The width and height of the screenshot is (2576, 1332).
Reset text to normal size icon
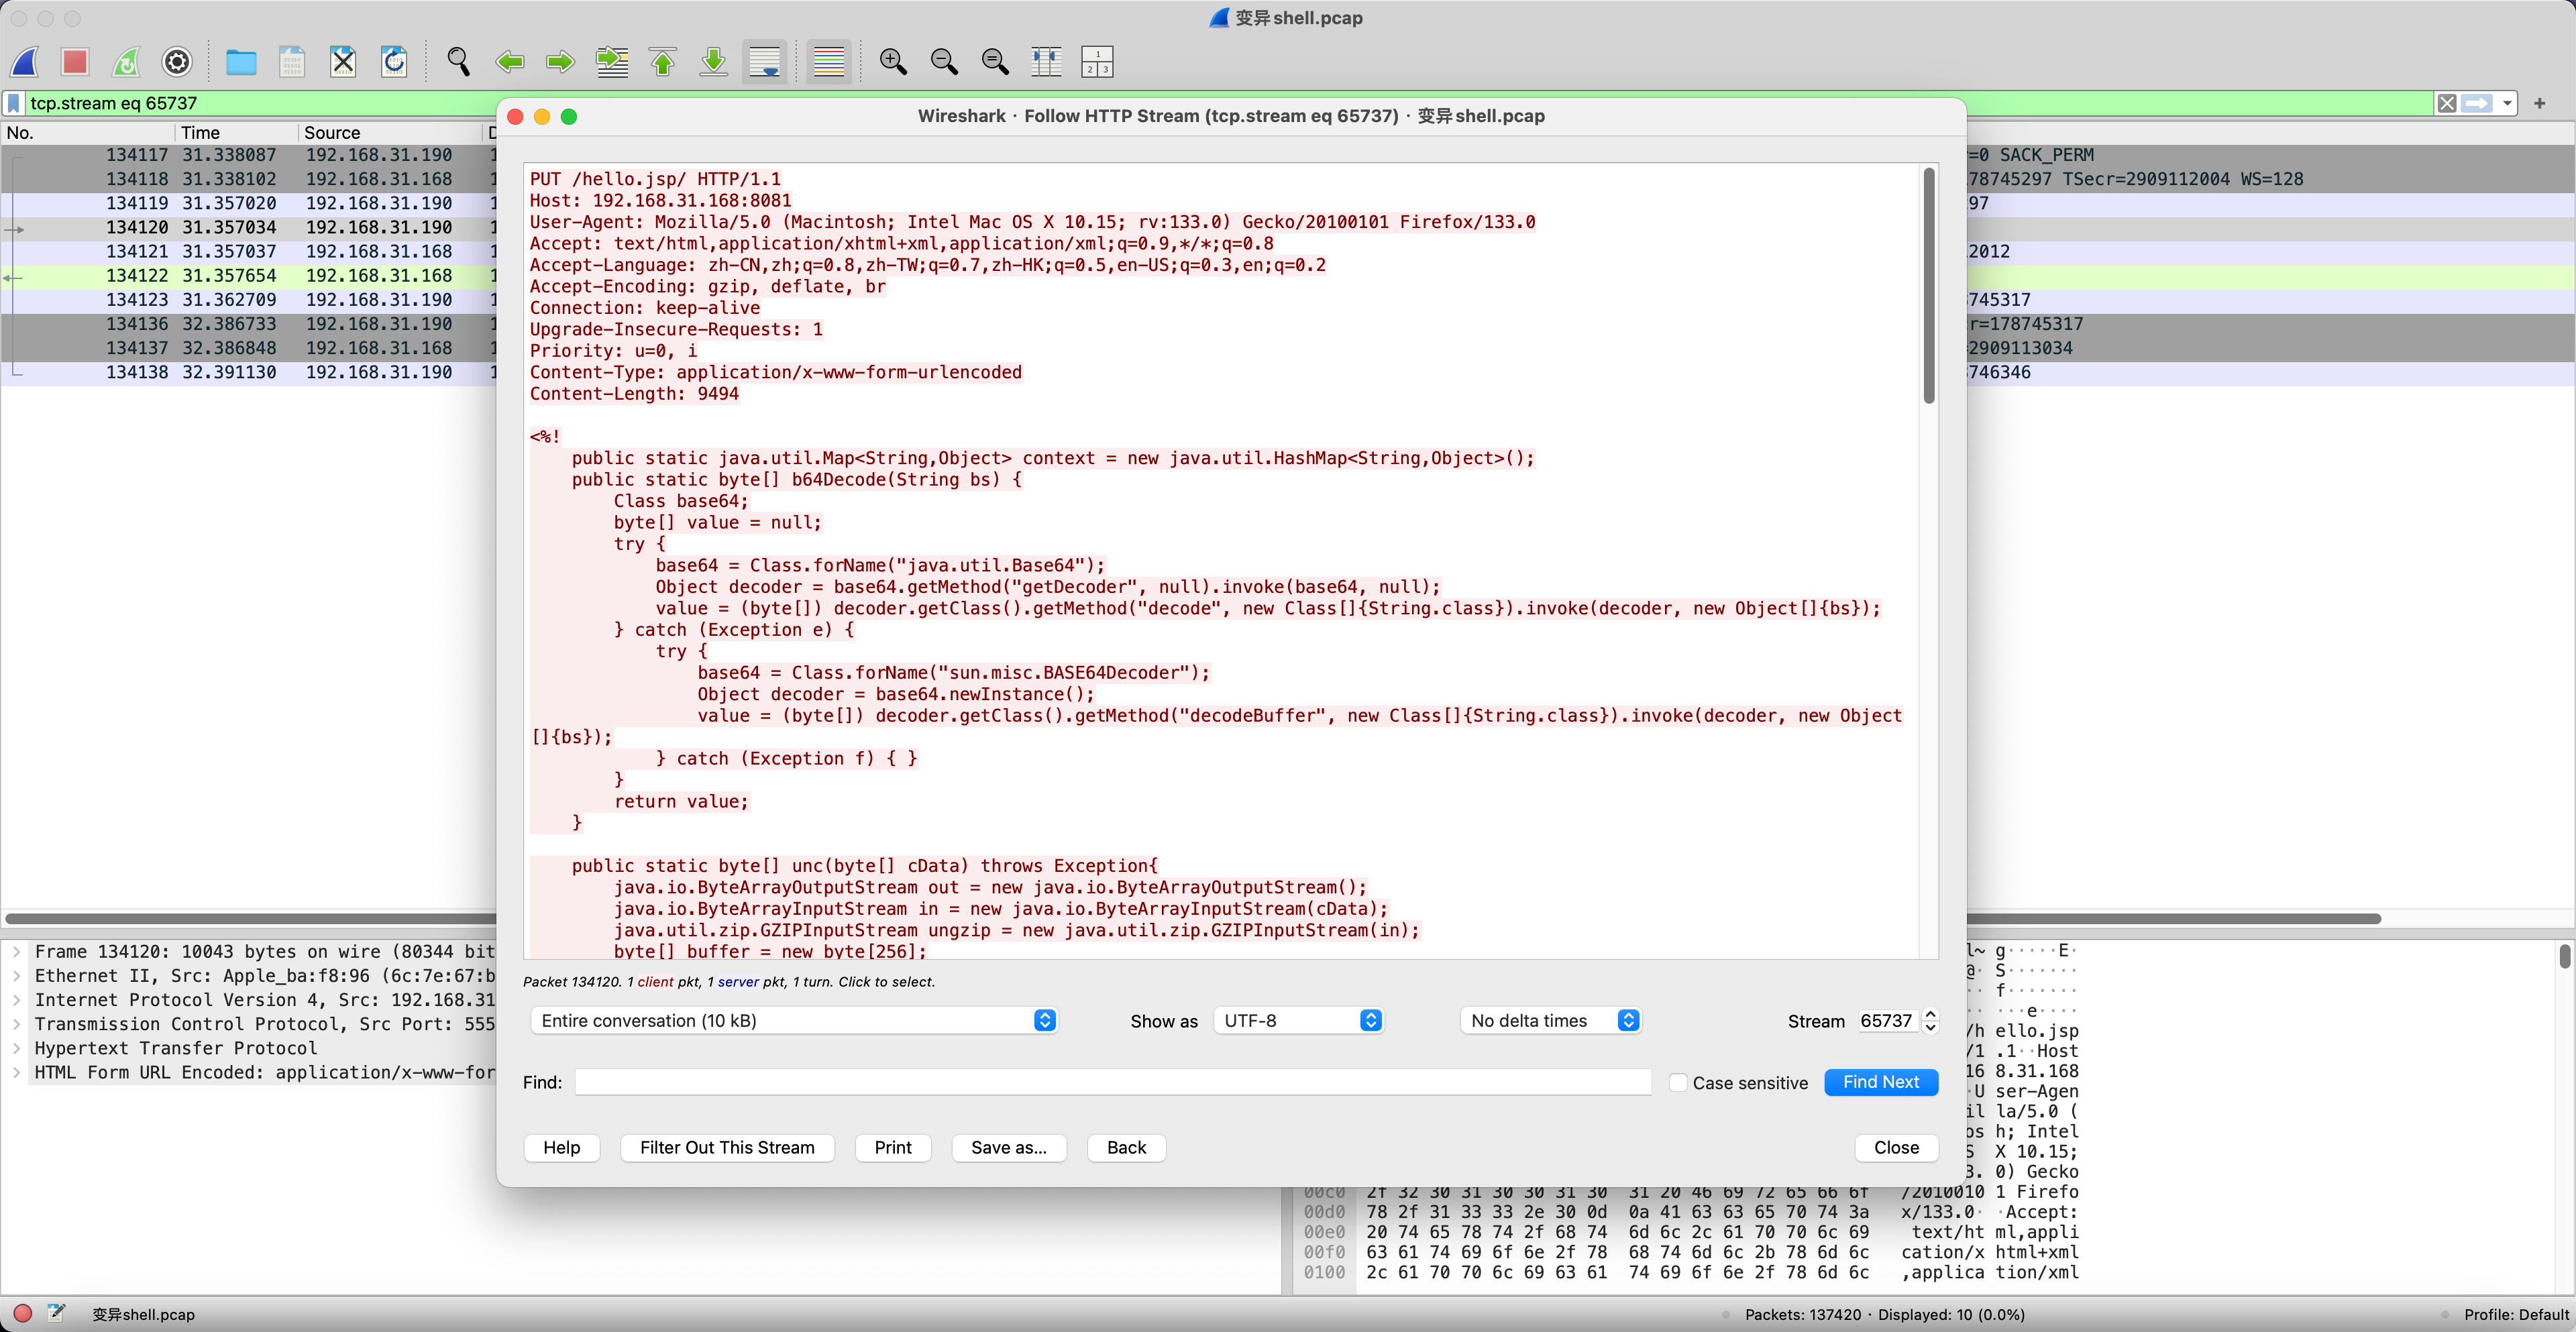(995, 62)
